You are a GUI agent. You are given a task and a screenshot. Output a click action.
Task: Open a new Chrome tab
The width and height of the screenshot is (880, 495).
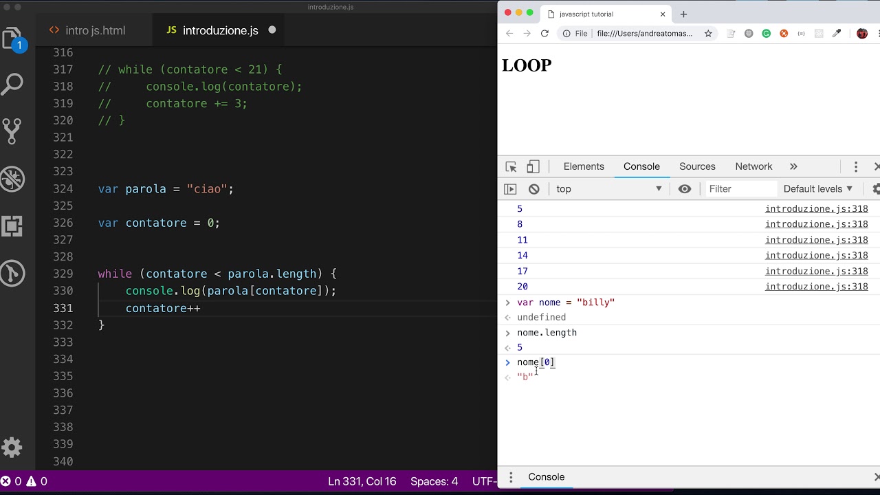(x=683, y=14)
